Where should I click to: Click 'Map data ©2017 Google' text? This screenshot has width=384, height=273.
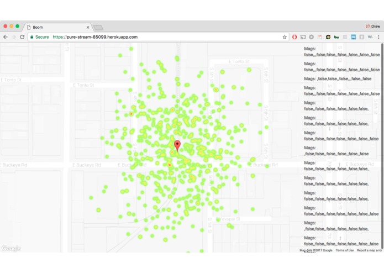tap(316, 250)
